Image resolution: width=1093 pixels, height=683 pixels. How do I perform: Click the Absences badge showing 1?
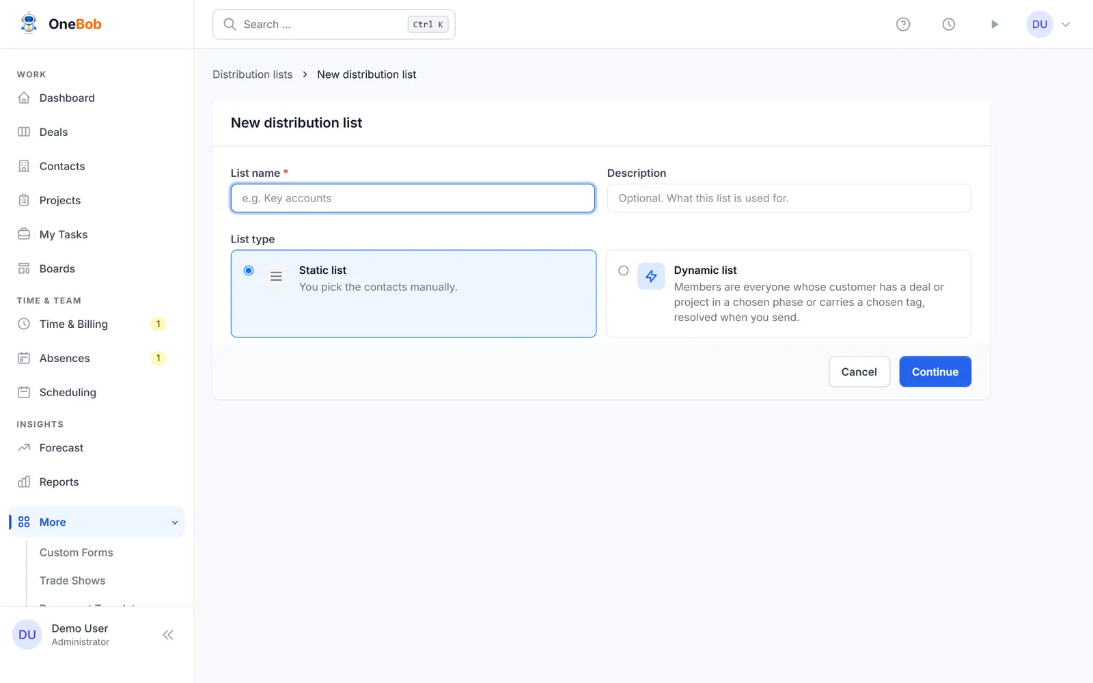pos(158,358)
